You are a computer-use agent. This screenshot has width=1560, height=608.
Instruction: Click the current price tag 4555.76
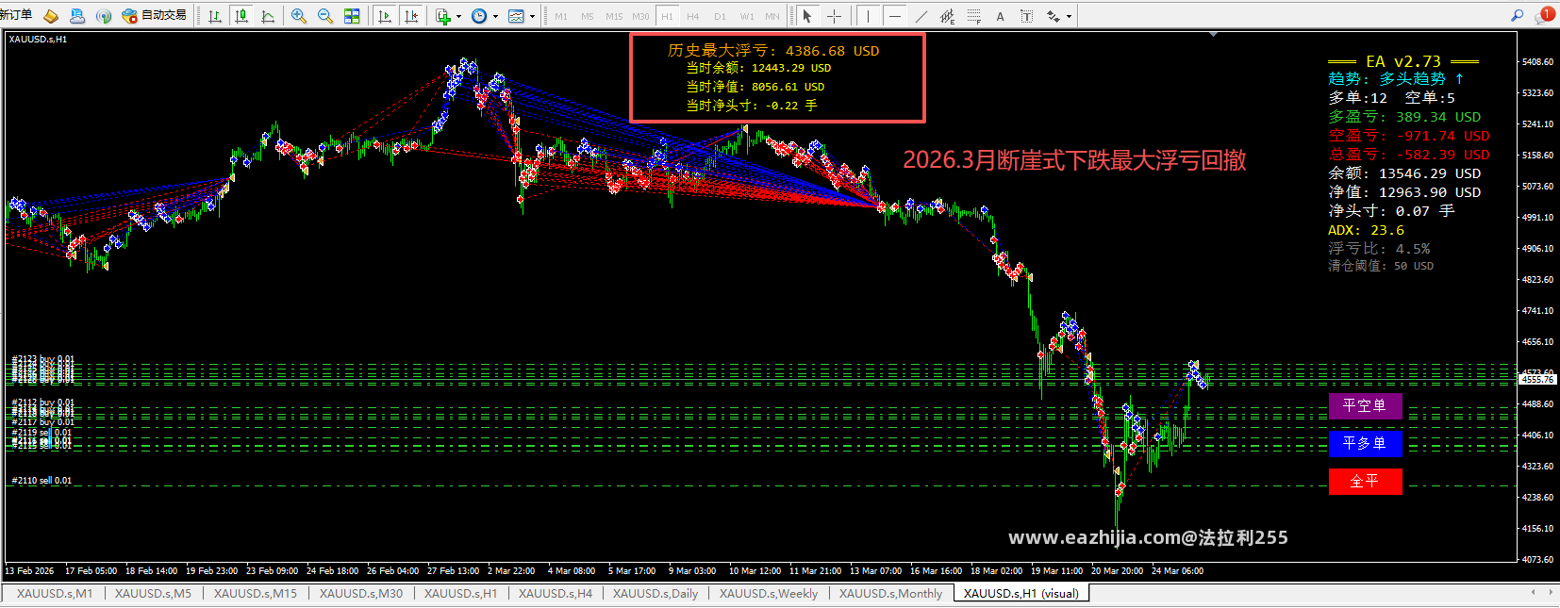tap(1537, 379)
